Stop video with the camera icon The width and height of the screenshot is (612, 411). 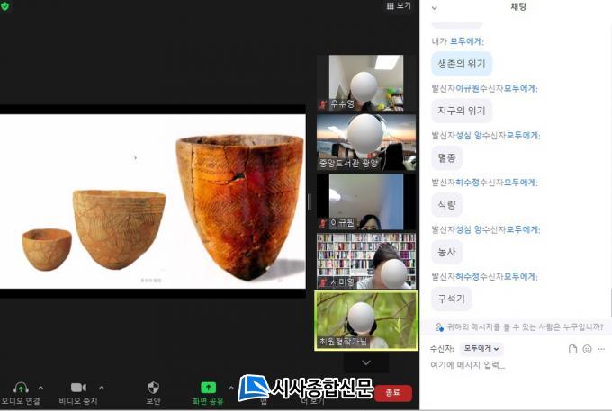(78, 387)
